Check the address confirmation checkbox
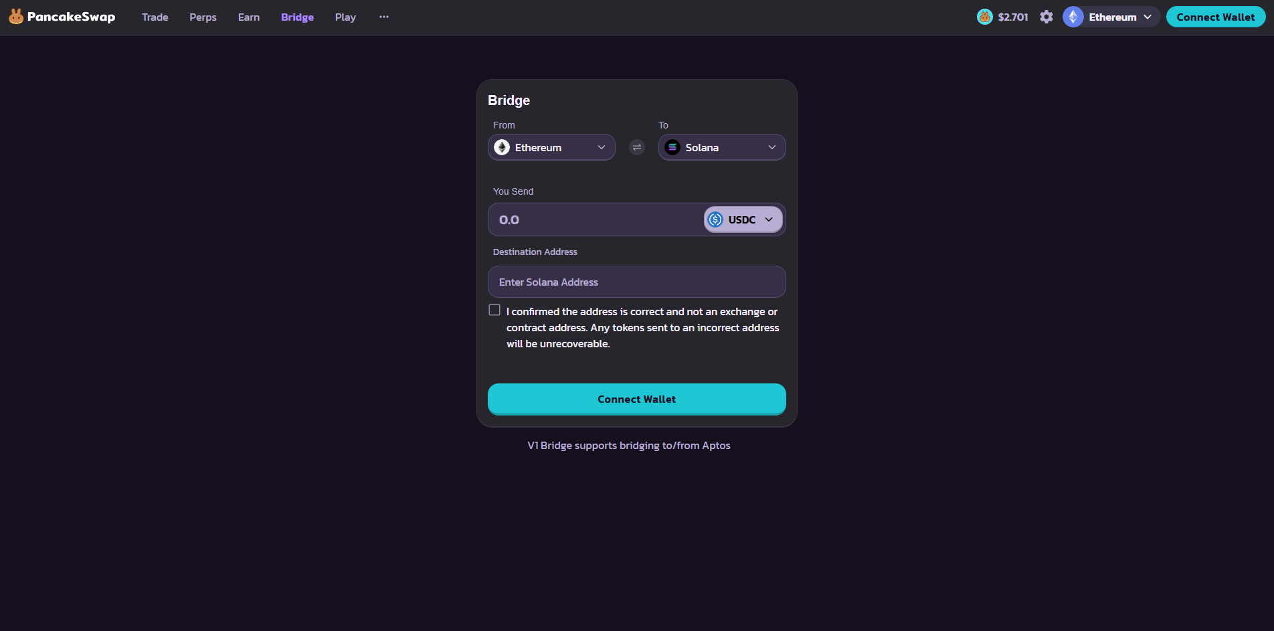 [x=494, y=310]
